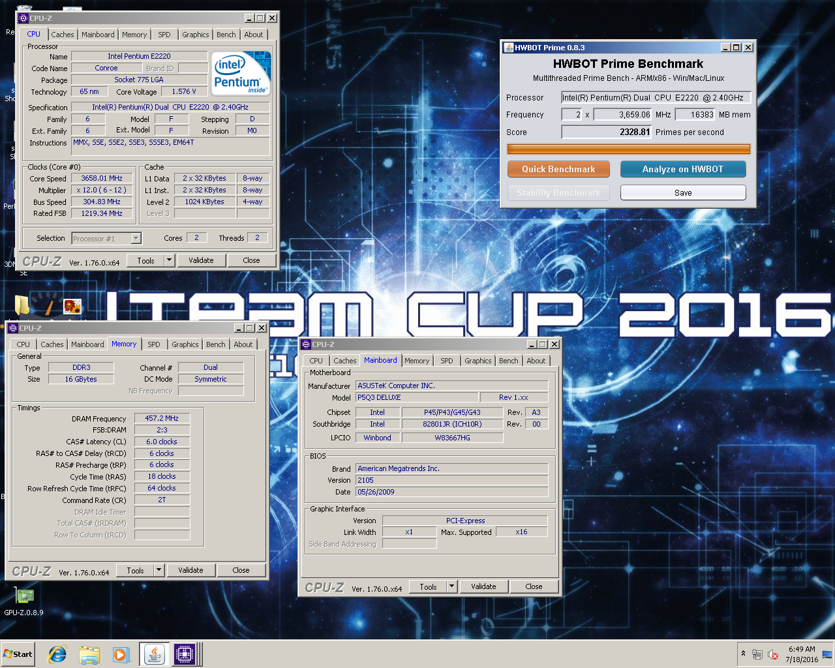835x668 pixels.
Task: Click the muted volume tray icon
Action: coord(773,654)
